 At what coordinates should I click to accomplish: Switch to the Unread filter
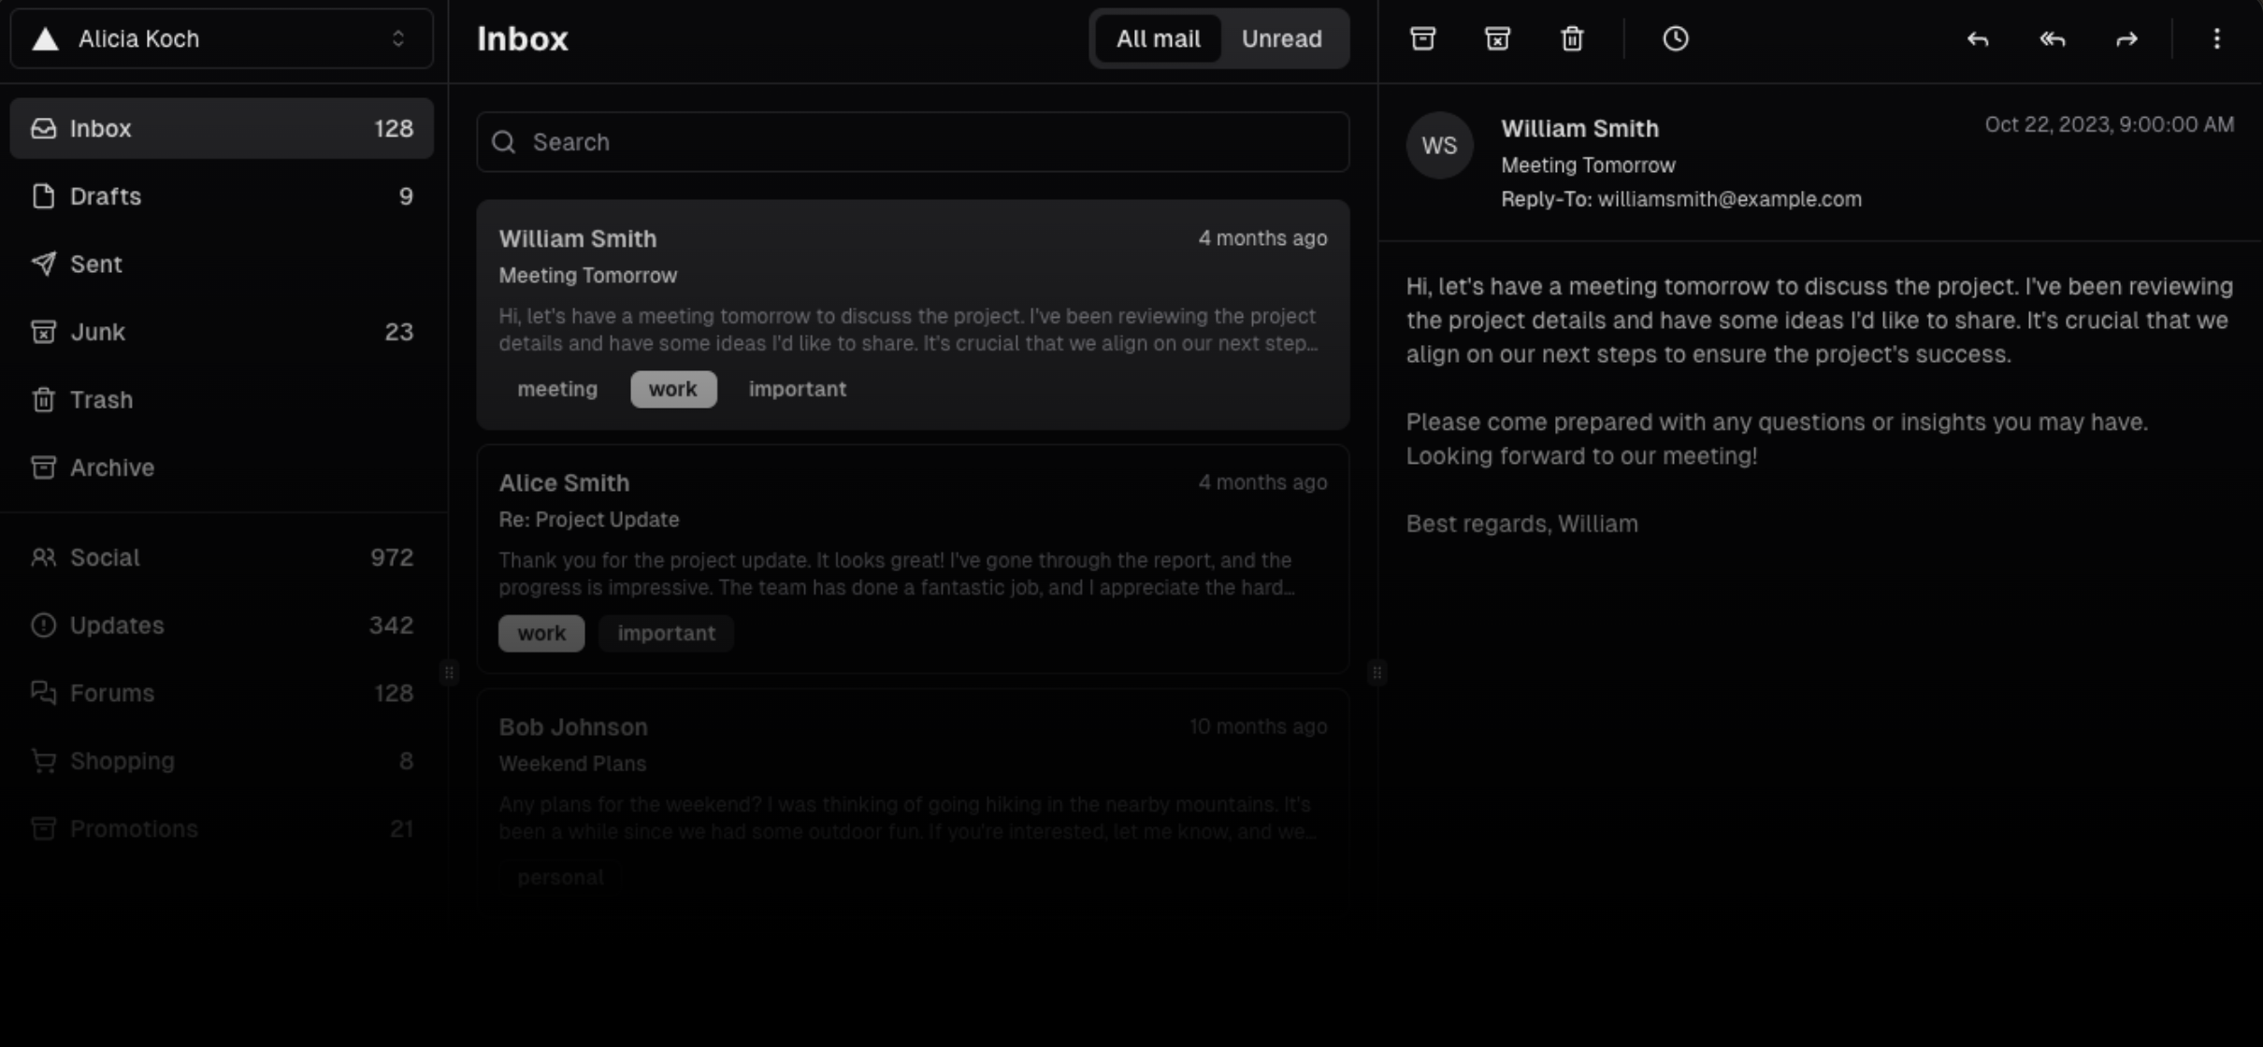[x=1281, y=38]
